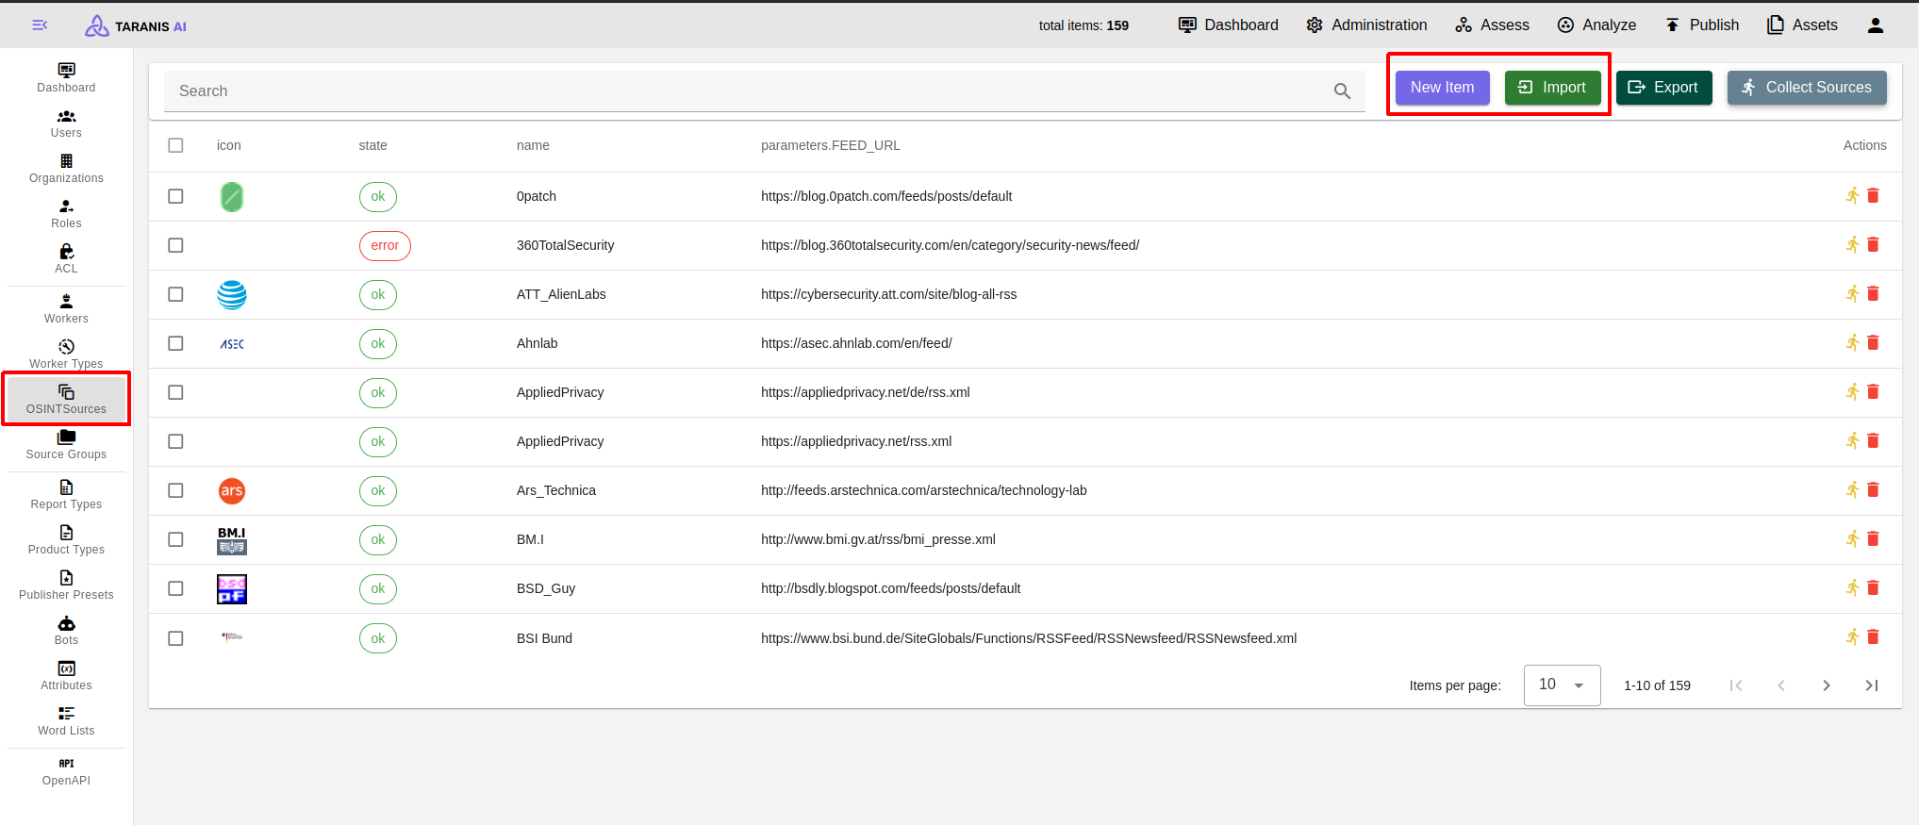Open Workers in the sidebar
The height and width of the screenshot is (825, 1919).
66,309
